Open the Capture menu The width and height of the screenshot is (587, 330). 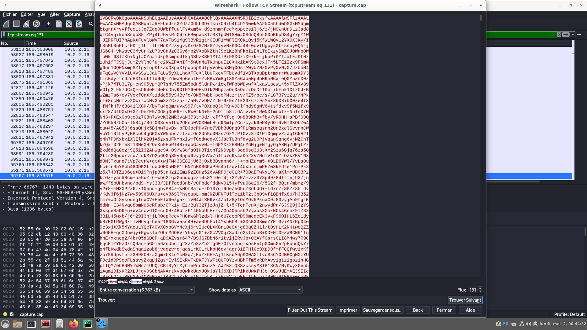pyautogui.click(x=72, y=14)
